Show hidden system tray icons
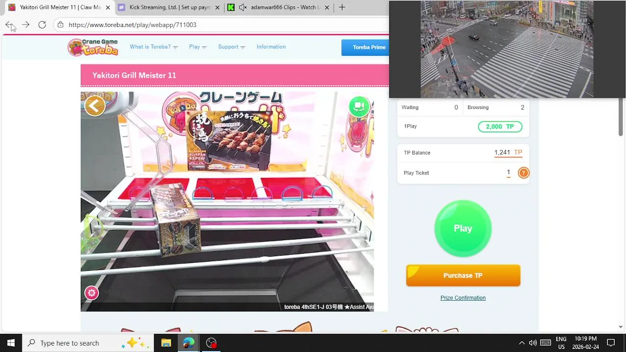Image resolution: width=626 pixels, height=352 pixels. click(x=521, y=343)
